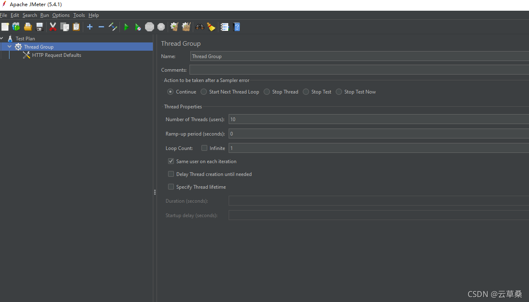Uncheck Same user on each iteration
The image size is (529, 302).
pos(171,161)
